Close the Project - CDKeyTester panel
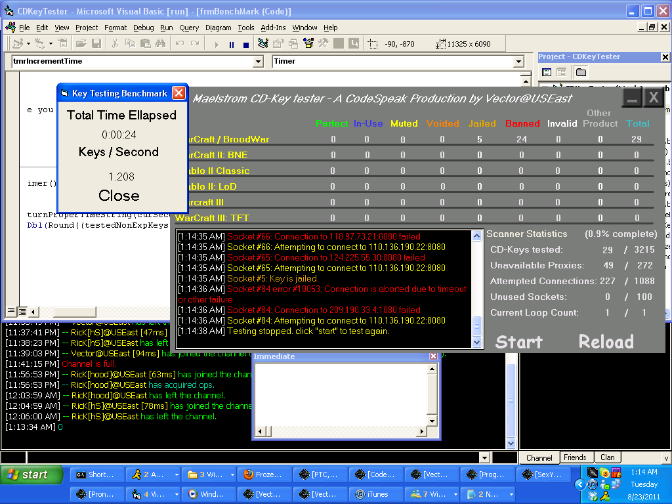The image size is (672, 504). coord(665,57)
